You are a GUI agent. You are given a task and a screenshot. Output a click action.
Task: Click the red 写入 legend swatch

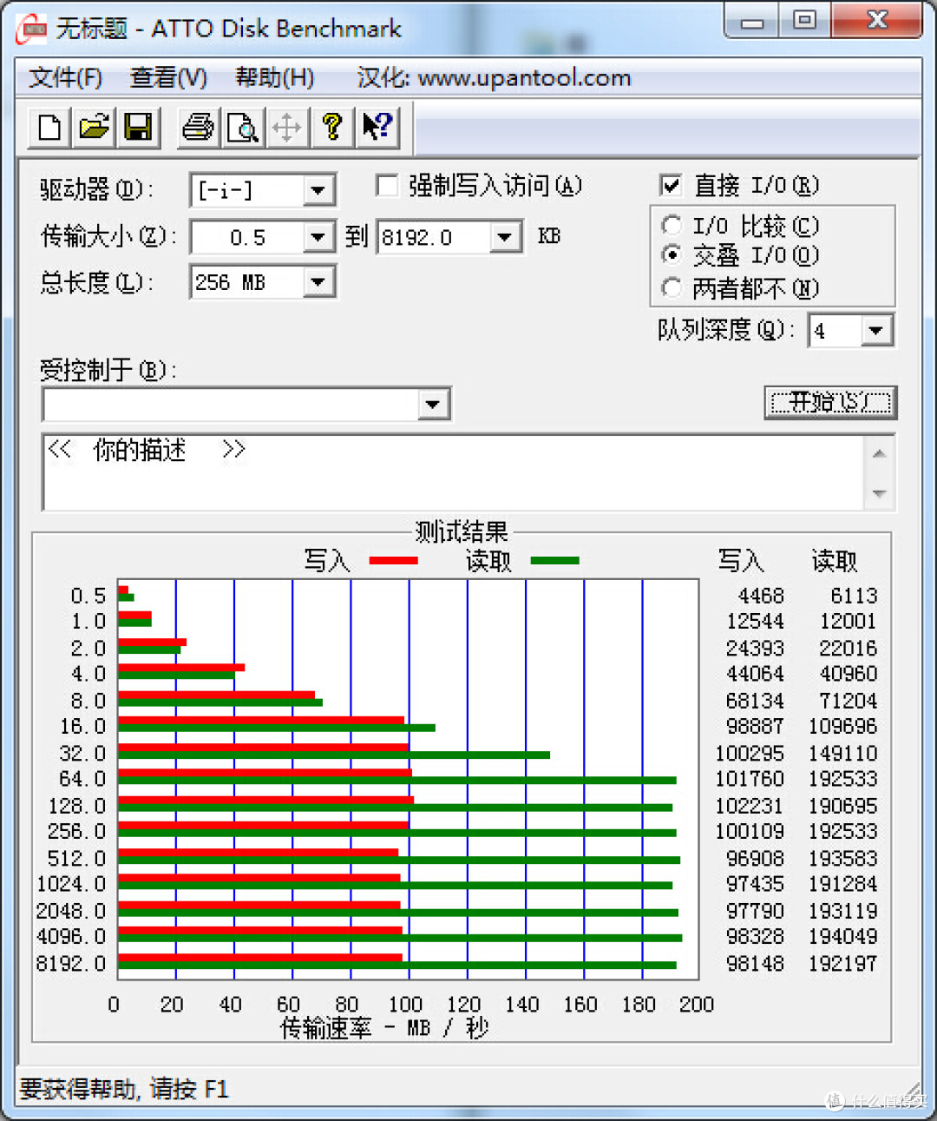pyautogui.click(x=393, y=561)
